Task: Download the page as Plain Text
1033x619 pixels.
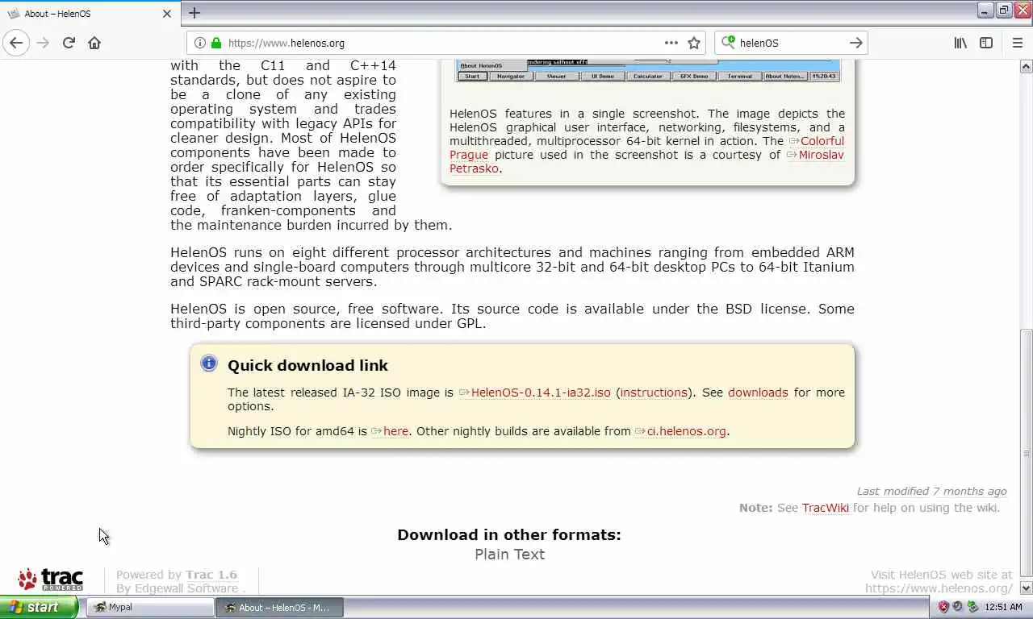Action: click(509, 554)
